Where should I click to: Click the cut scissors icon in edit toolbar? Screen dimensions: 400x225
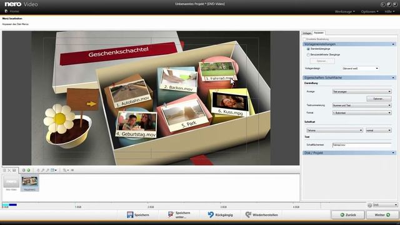(9, 170)
